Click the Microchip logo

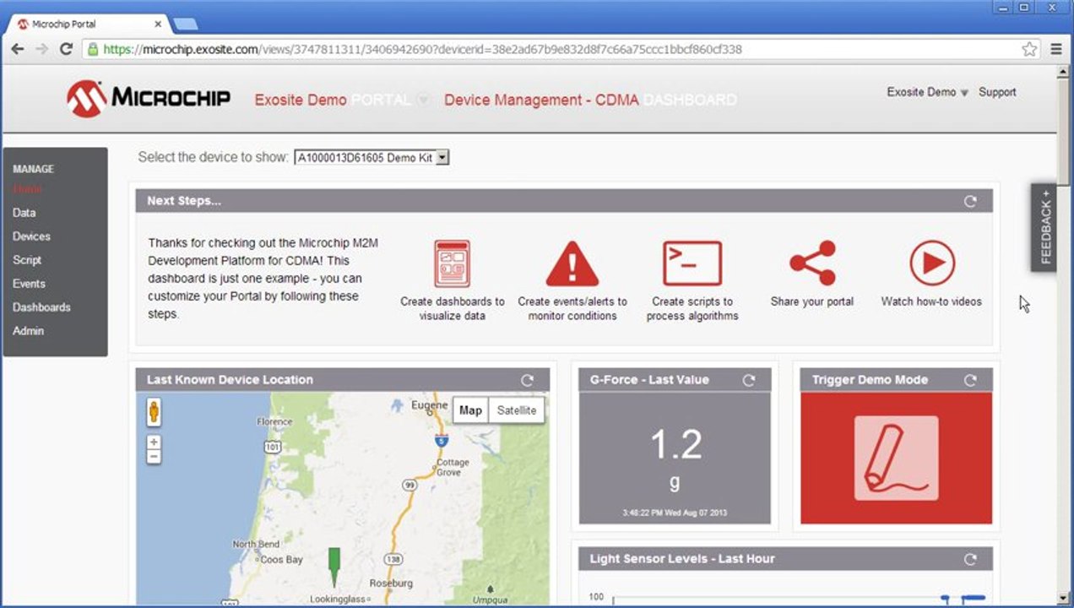pos(149,98)
